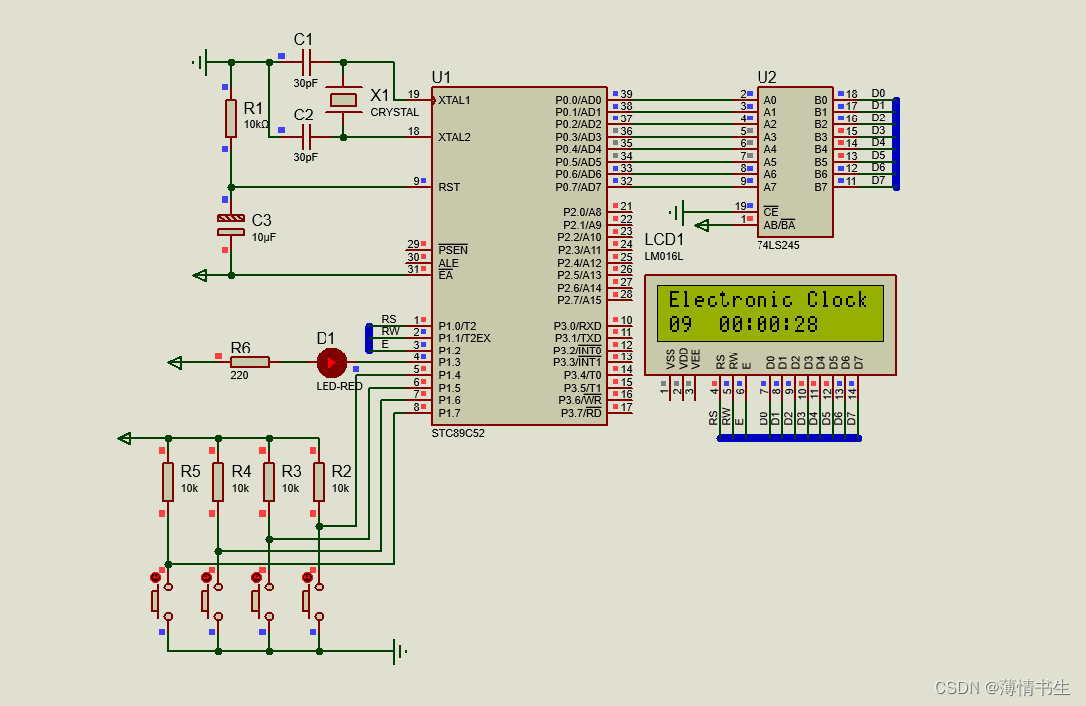
Task: Click the blue RS/RW/E bus near P1.0
Action: 369,339
